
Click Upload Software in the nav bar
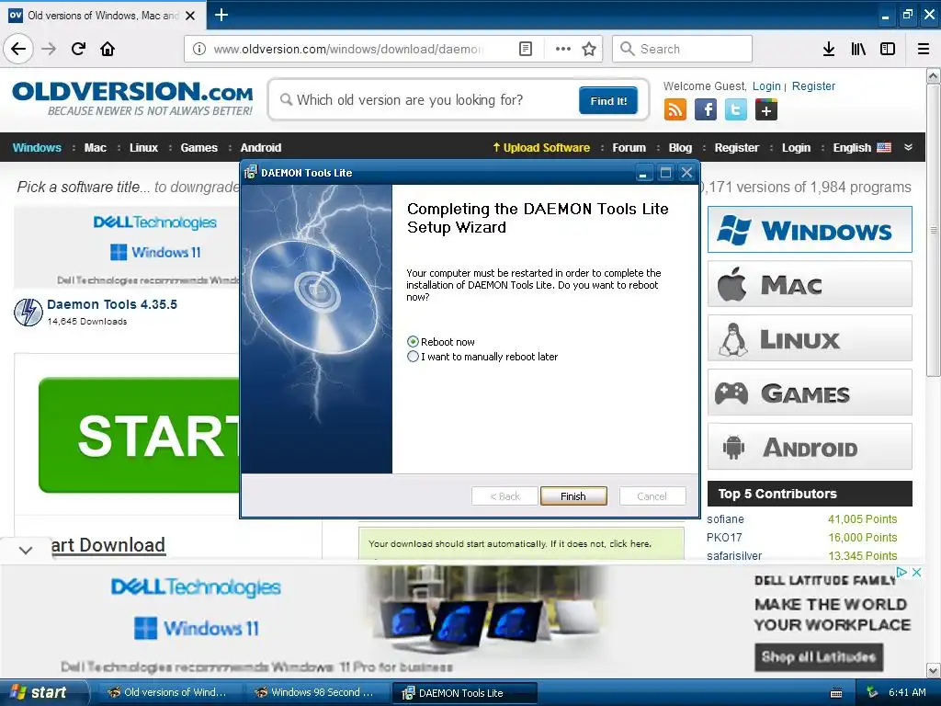point(541,148)
